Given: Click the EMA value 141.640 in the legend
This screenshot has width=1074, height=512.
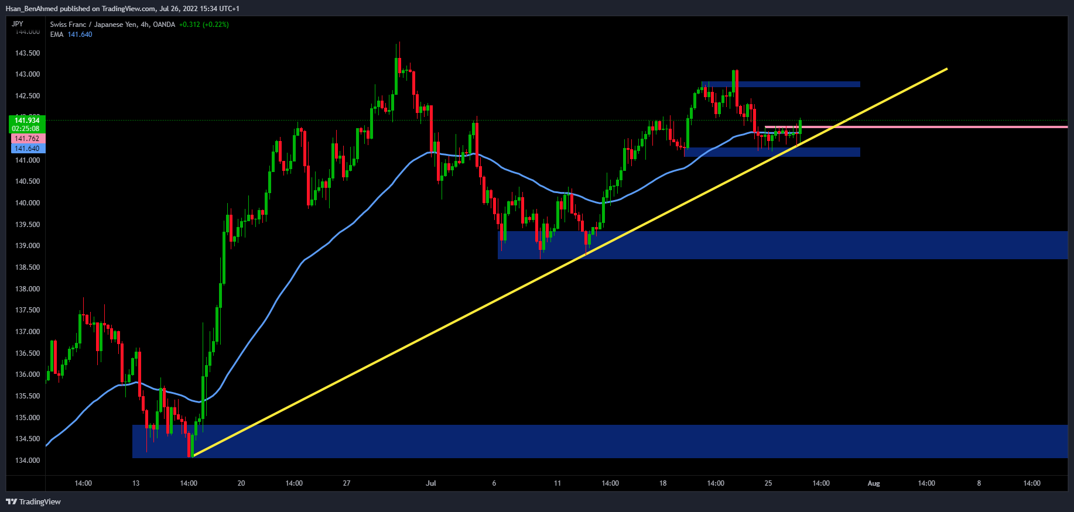Looking at the screenshot, I should 80,35.
